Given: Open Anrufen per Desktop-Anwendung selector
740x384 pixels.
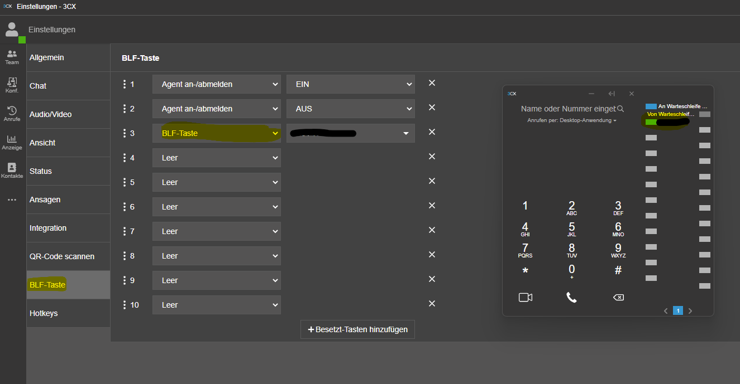Looking at the screenshot, I should click(571, 120).
